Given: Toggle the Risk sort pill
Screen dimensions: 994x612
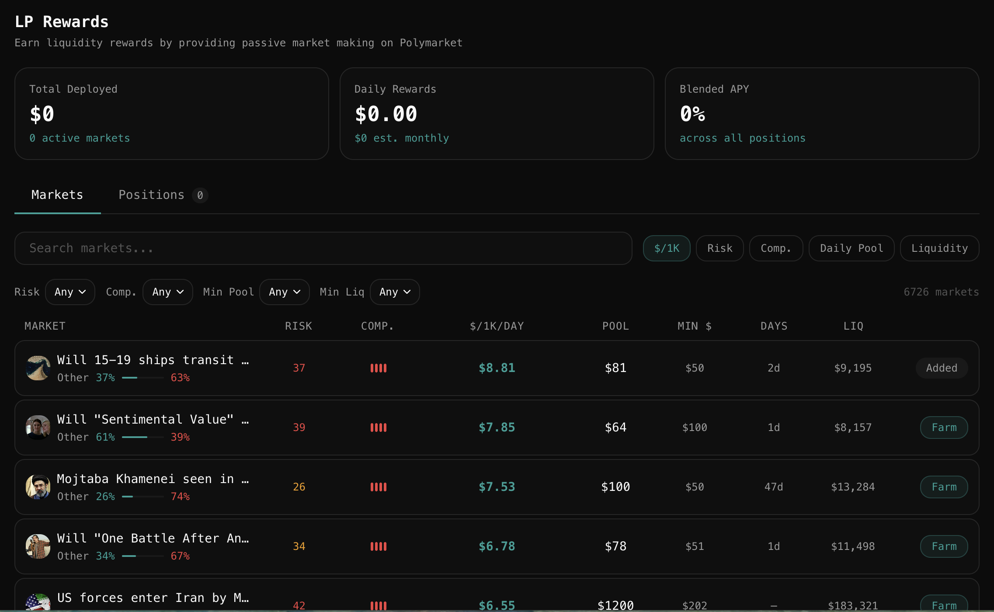Looking at the screenshot, I should pyautogui.click(x=719, y=248).
